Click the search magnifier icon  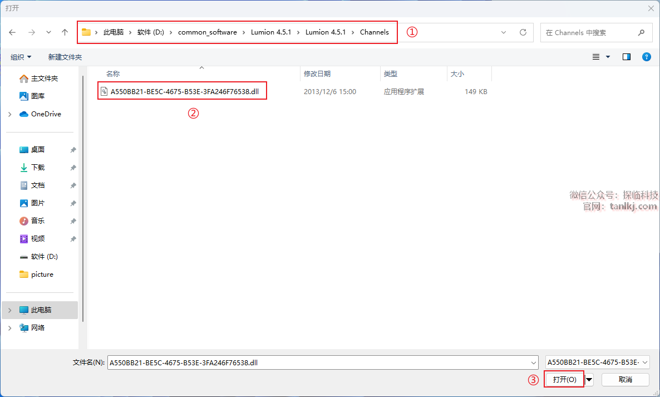pyautogui.click(x=642, y=32)
